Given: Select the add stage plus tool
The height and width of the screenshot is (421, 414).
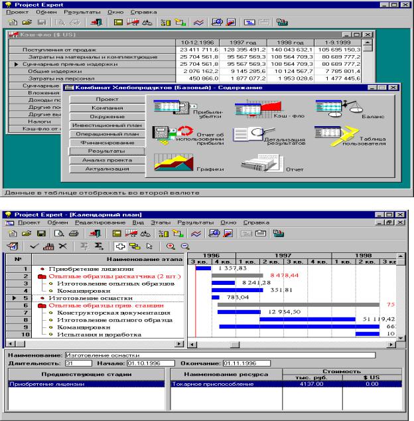Looking at the screenshot, I should tap(120, 246).
